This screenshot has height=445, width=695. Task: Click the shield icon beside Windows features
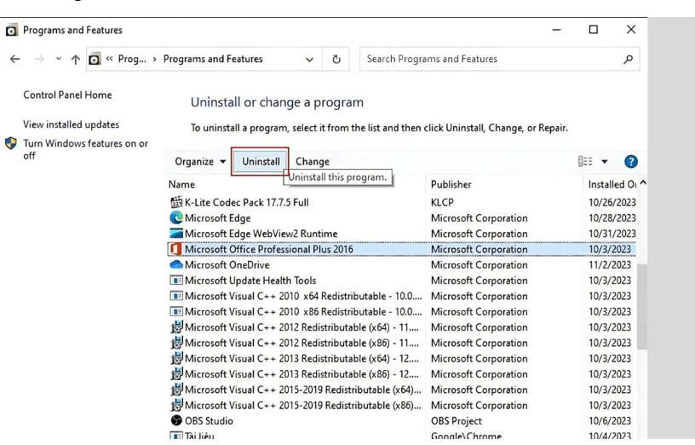pyautogui.click(x=11, y=143)
